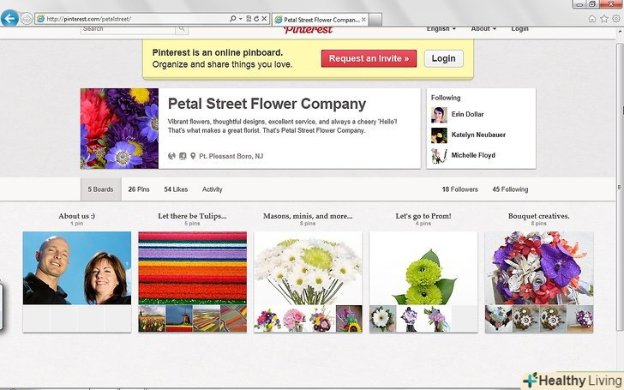
Task: Click the 'Following' panel heading
Action: click(x=446, y=98)
